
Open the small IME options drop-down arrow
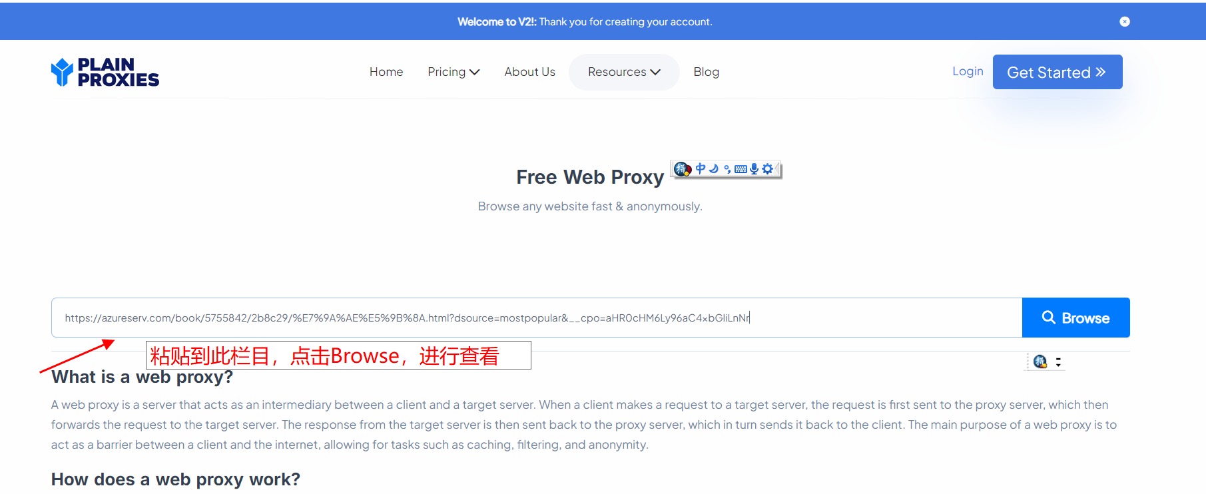click(1058, 362)
